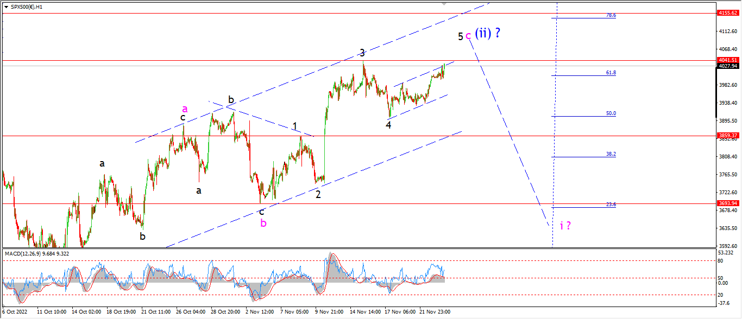The width and height of the screenshot is (742, 319).
Task: Click the 21 Nov 23:00 time axis label
Action: pyautogui.click(x=434, y=312)
